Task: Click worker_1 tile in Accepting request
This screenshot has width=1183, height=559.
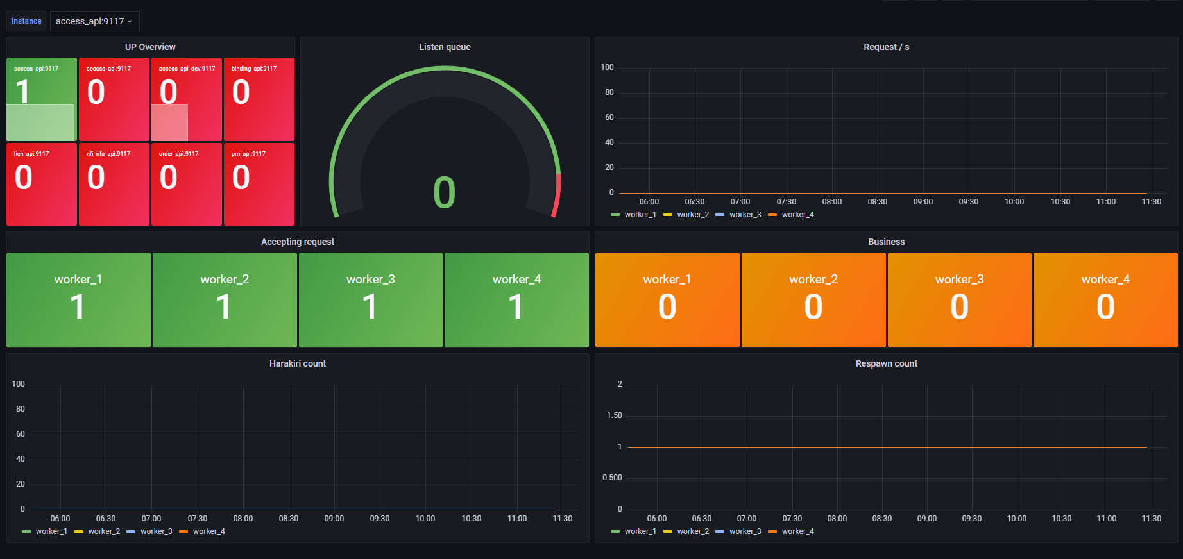Action: click(x=78, y=300)
